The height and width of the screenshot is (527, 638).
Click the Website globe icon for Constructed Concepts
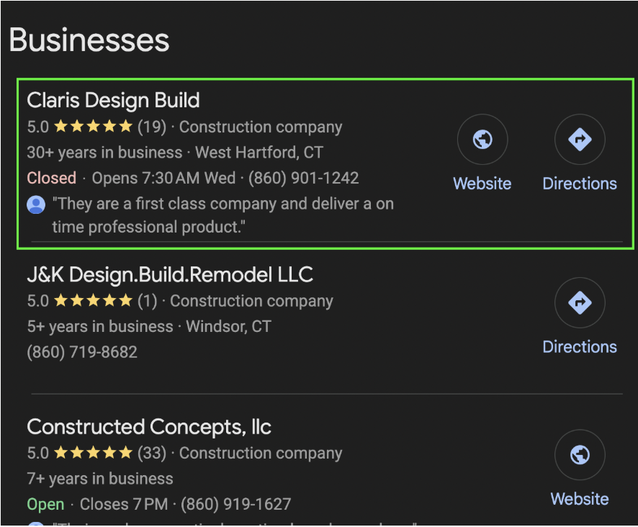pyautogui.click(x=580, y=455)
